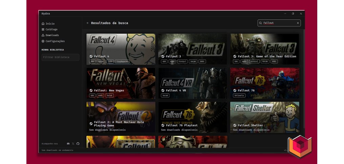Click the Hydra window title
Viewport: 344px width, 164px height.
(x=46, y=14)
